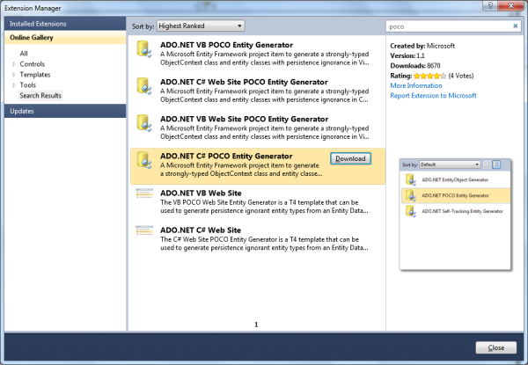The width and height of the screenshot is (528, 365).
Task: Click the VB POCO Web Site Entity Generator description
Action: [x=264, y=207]
